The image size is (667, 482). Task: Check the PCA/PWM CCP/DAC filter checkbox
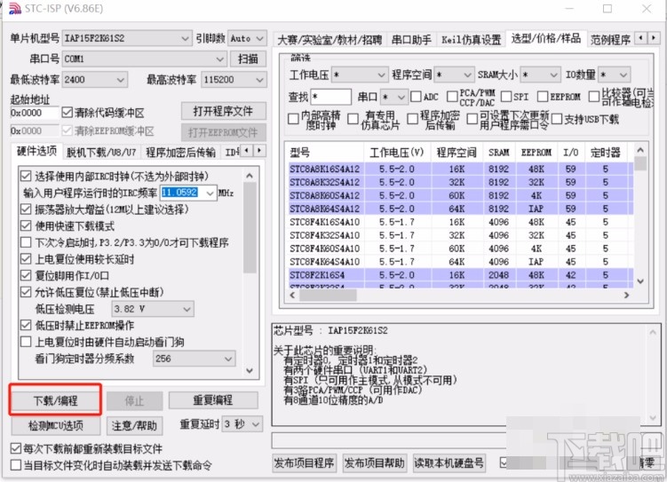(452, 97)
